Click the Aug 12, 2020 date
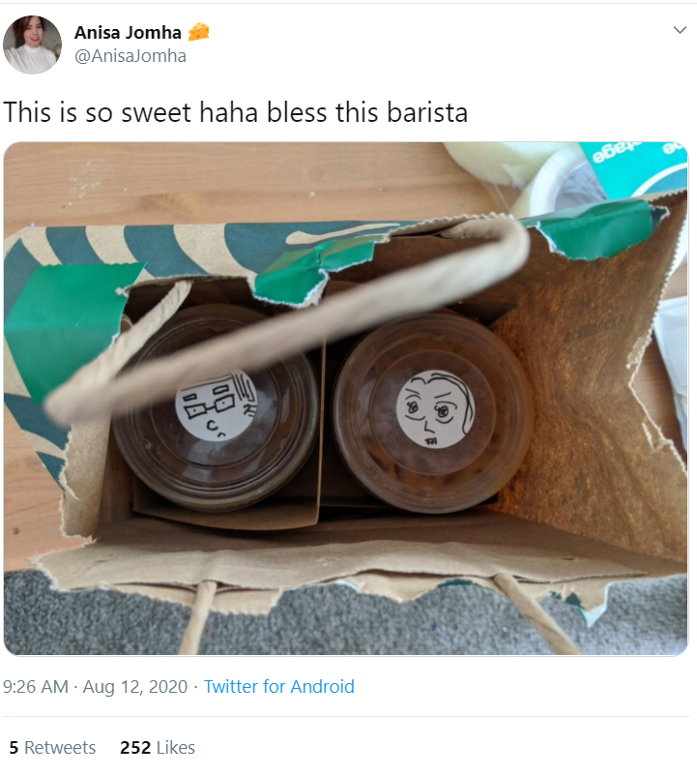Screen dimensions: 697x776 [135, 686]
